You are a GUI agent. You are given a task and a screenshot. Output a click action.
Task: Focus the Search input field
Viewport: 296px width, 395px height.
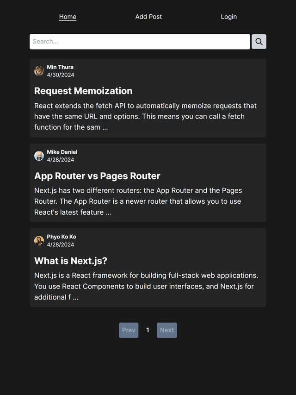point(140,42)
